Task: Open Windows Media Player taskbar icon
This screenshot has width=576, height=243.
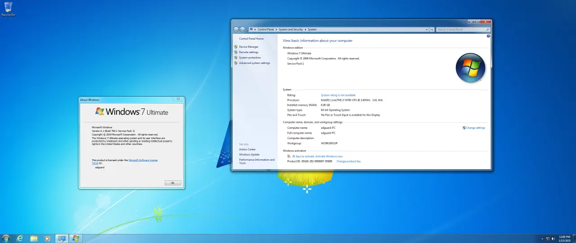Action: 47,238
